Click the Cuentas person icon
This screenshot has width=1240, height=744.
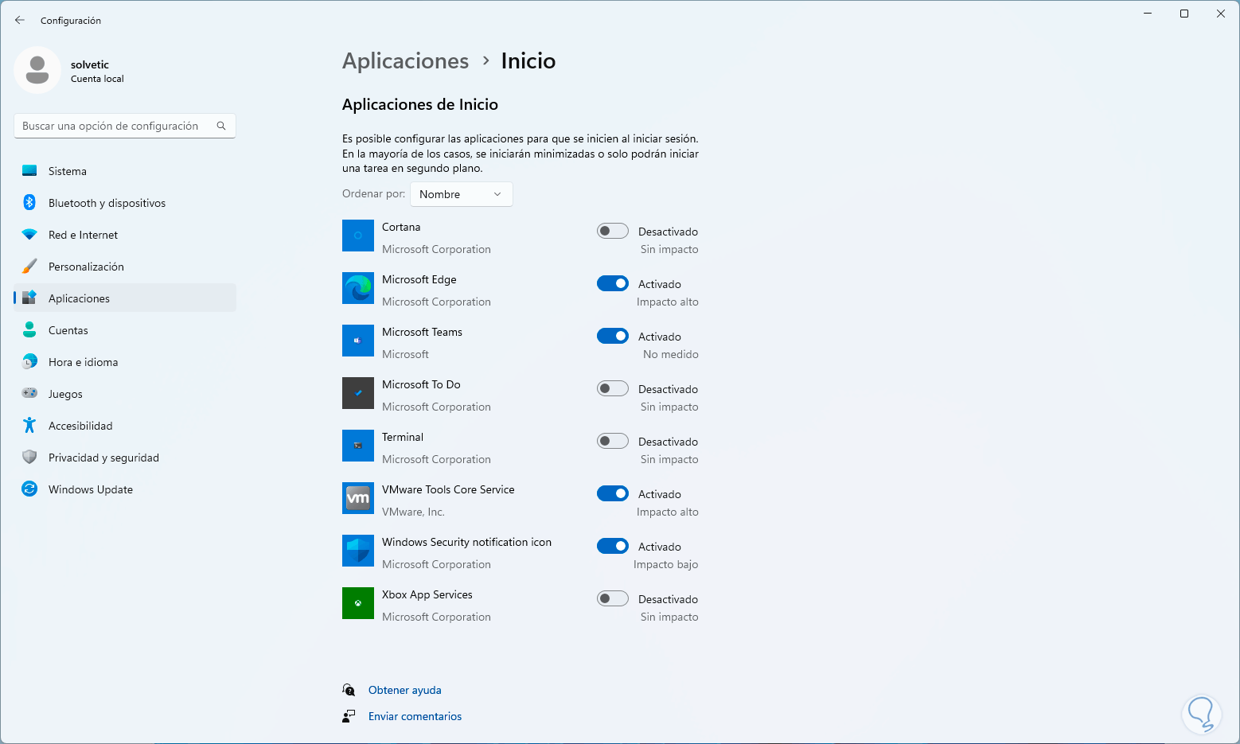point(29,330)
